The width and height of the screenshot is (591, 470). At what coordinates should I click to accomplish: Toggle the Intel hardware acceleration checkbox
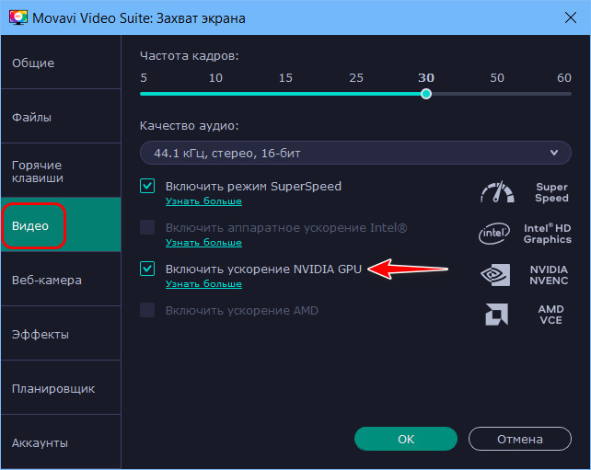tap(147, 227)
